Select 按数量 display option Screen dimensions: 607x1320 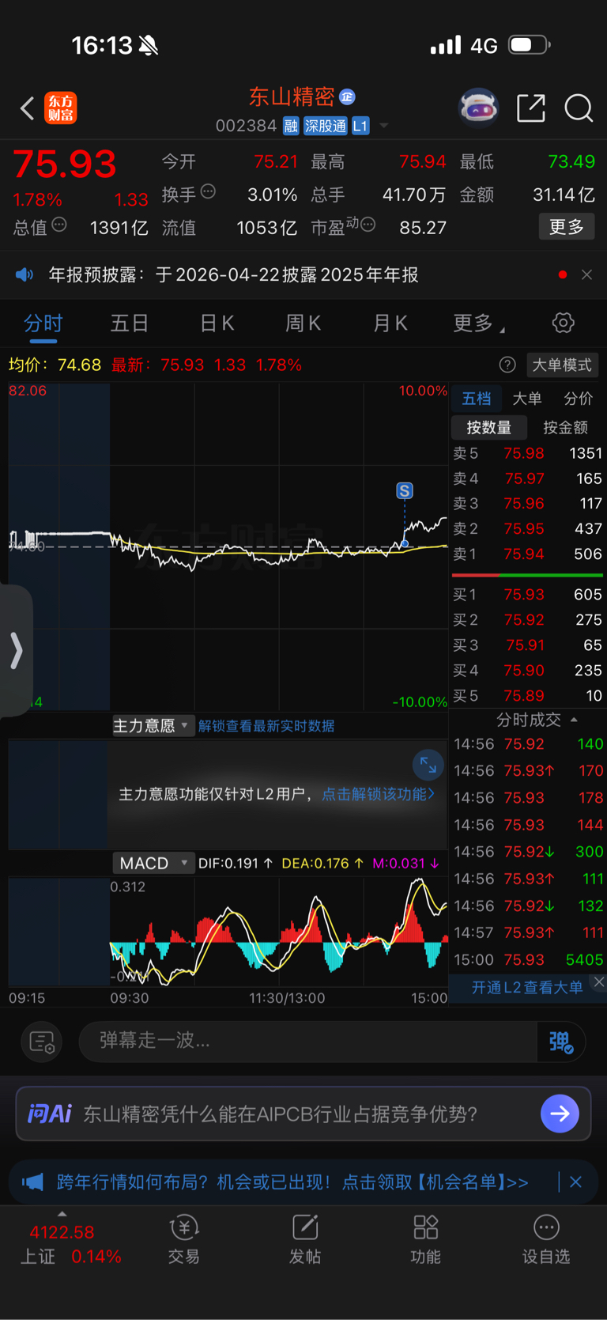pyautogui.click(x=488, y=428)
